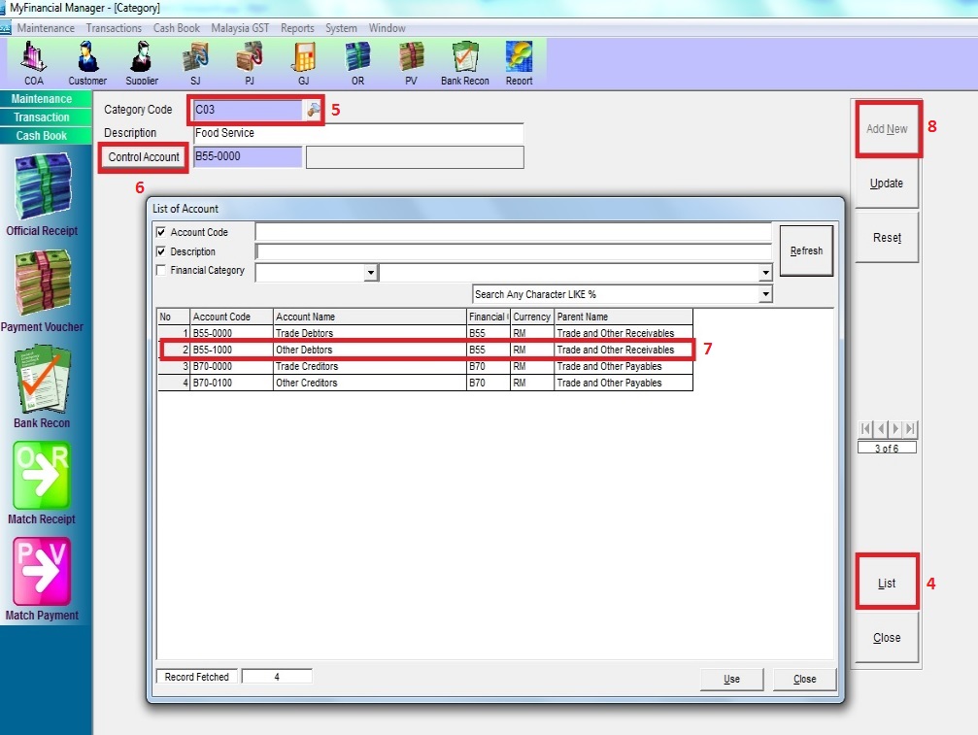Open the Transactions menu

114,28
